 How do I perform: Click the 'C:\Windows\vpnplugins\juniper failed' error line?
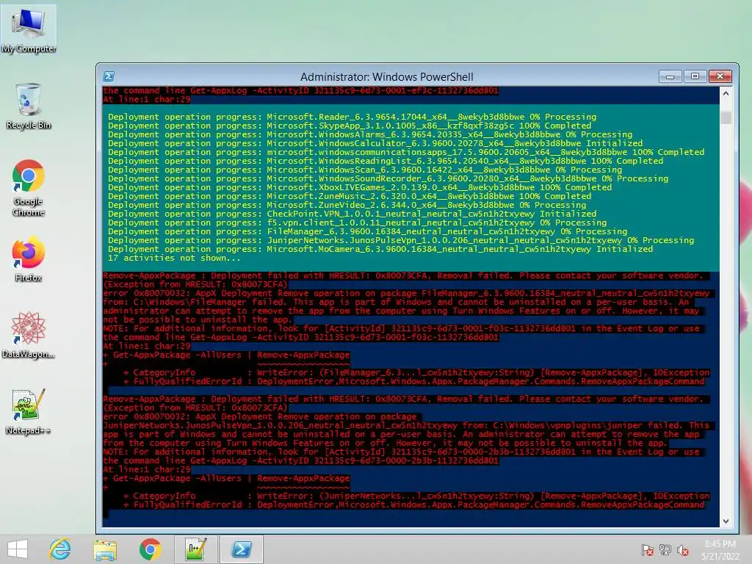coord(406,425)
